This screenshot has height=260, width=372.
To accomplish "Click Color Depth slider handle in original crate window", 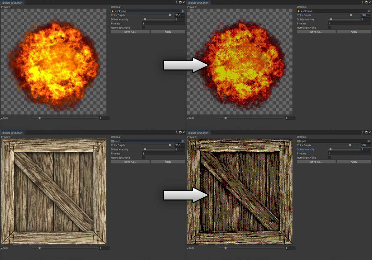I will tap(170, 145).
